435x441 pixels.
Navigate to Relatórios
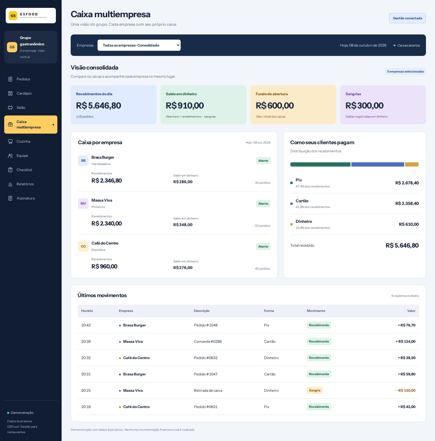(x=31, y=184)
